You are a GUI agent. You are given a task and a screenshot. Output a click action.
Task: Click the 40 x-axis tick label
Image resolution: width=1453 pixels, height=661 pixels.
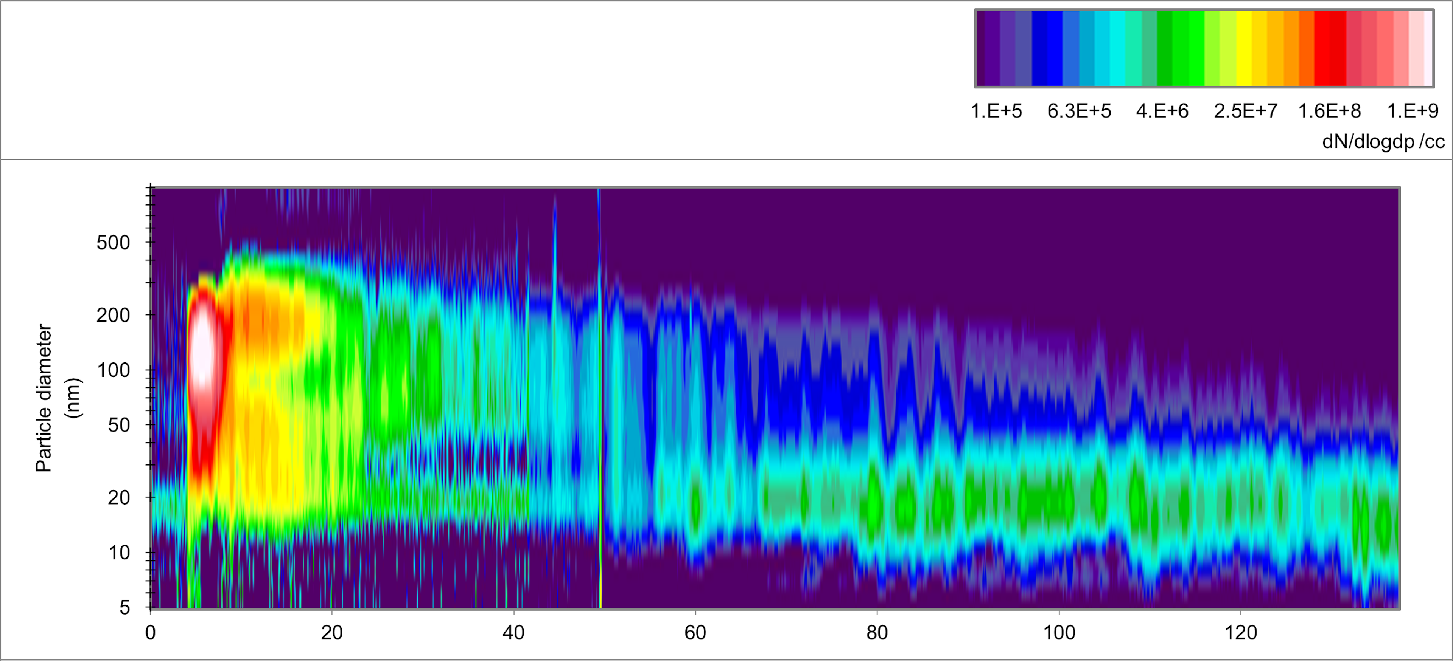tap(513, 633)
